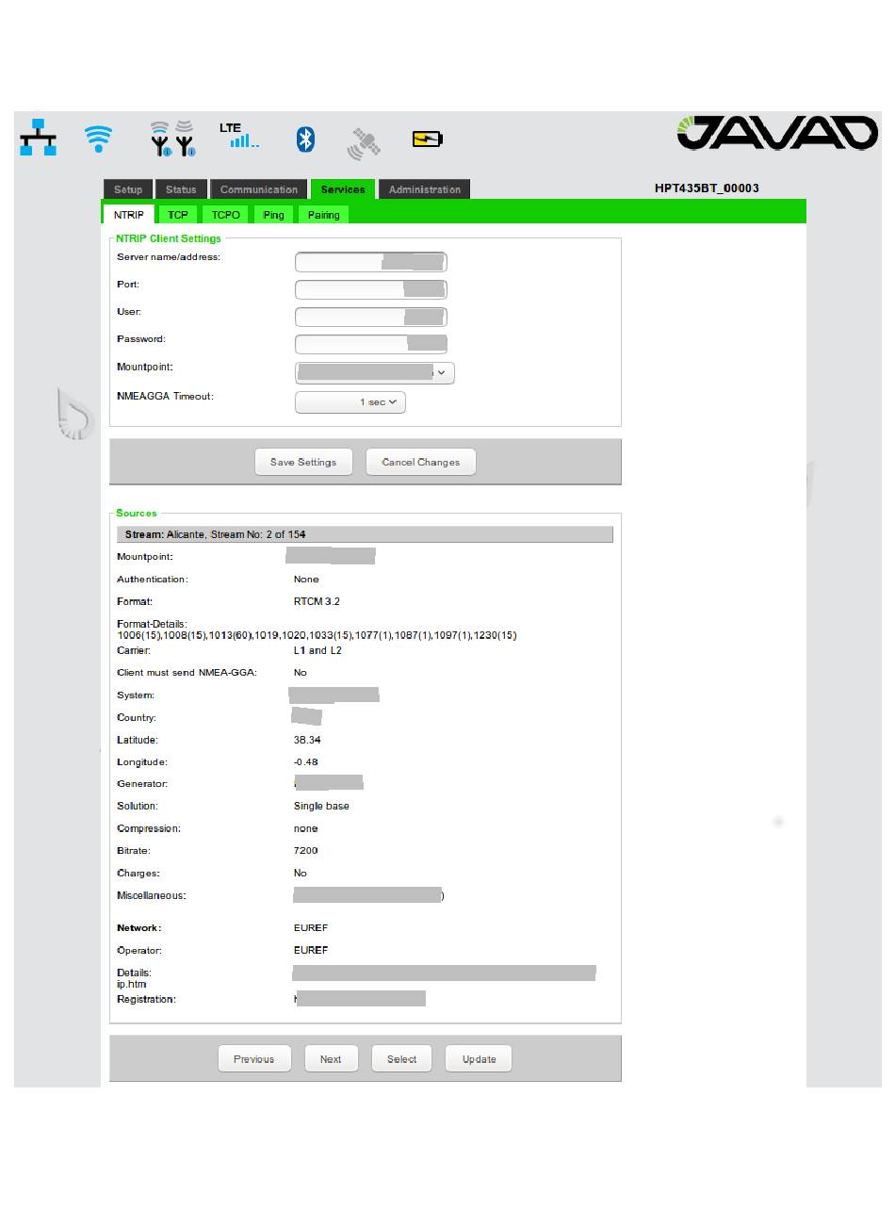The image size is (895, 1210).
Task: Click the Update sources button
Action: pyautogui.click(x=479, y=1059)
